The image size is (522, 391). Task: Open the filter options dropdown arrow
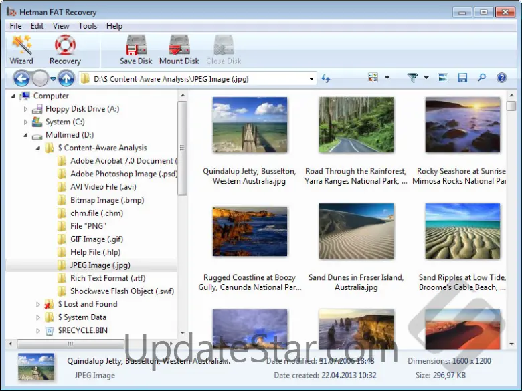[426, 78]
